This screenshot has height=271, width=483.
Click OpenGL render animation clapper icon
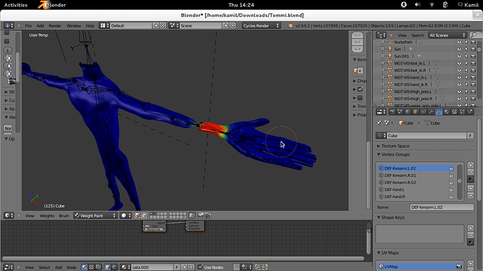[208, 216]
